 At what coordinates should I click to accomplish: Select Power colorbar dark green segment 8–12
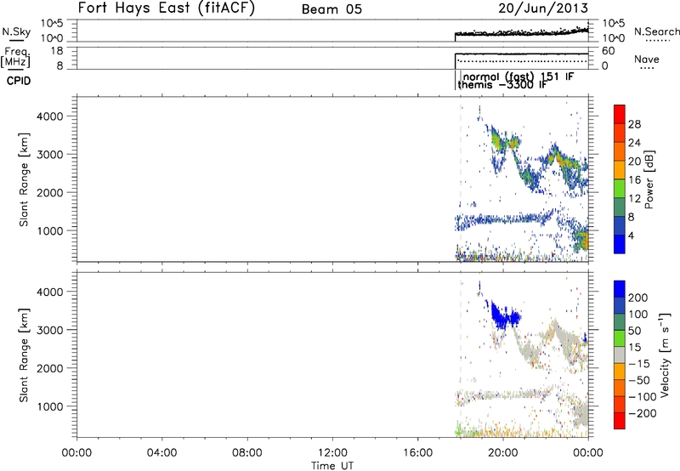(x=620, y=207)
